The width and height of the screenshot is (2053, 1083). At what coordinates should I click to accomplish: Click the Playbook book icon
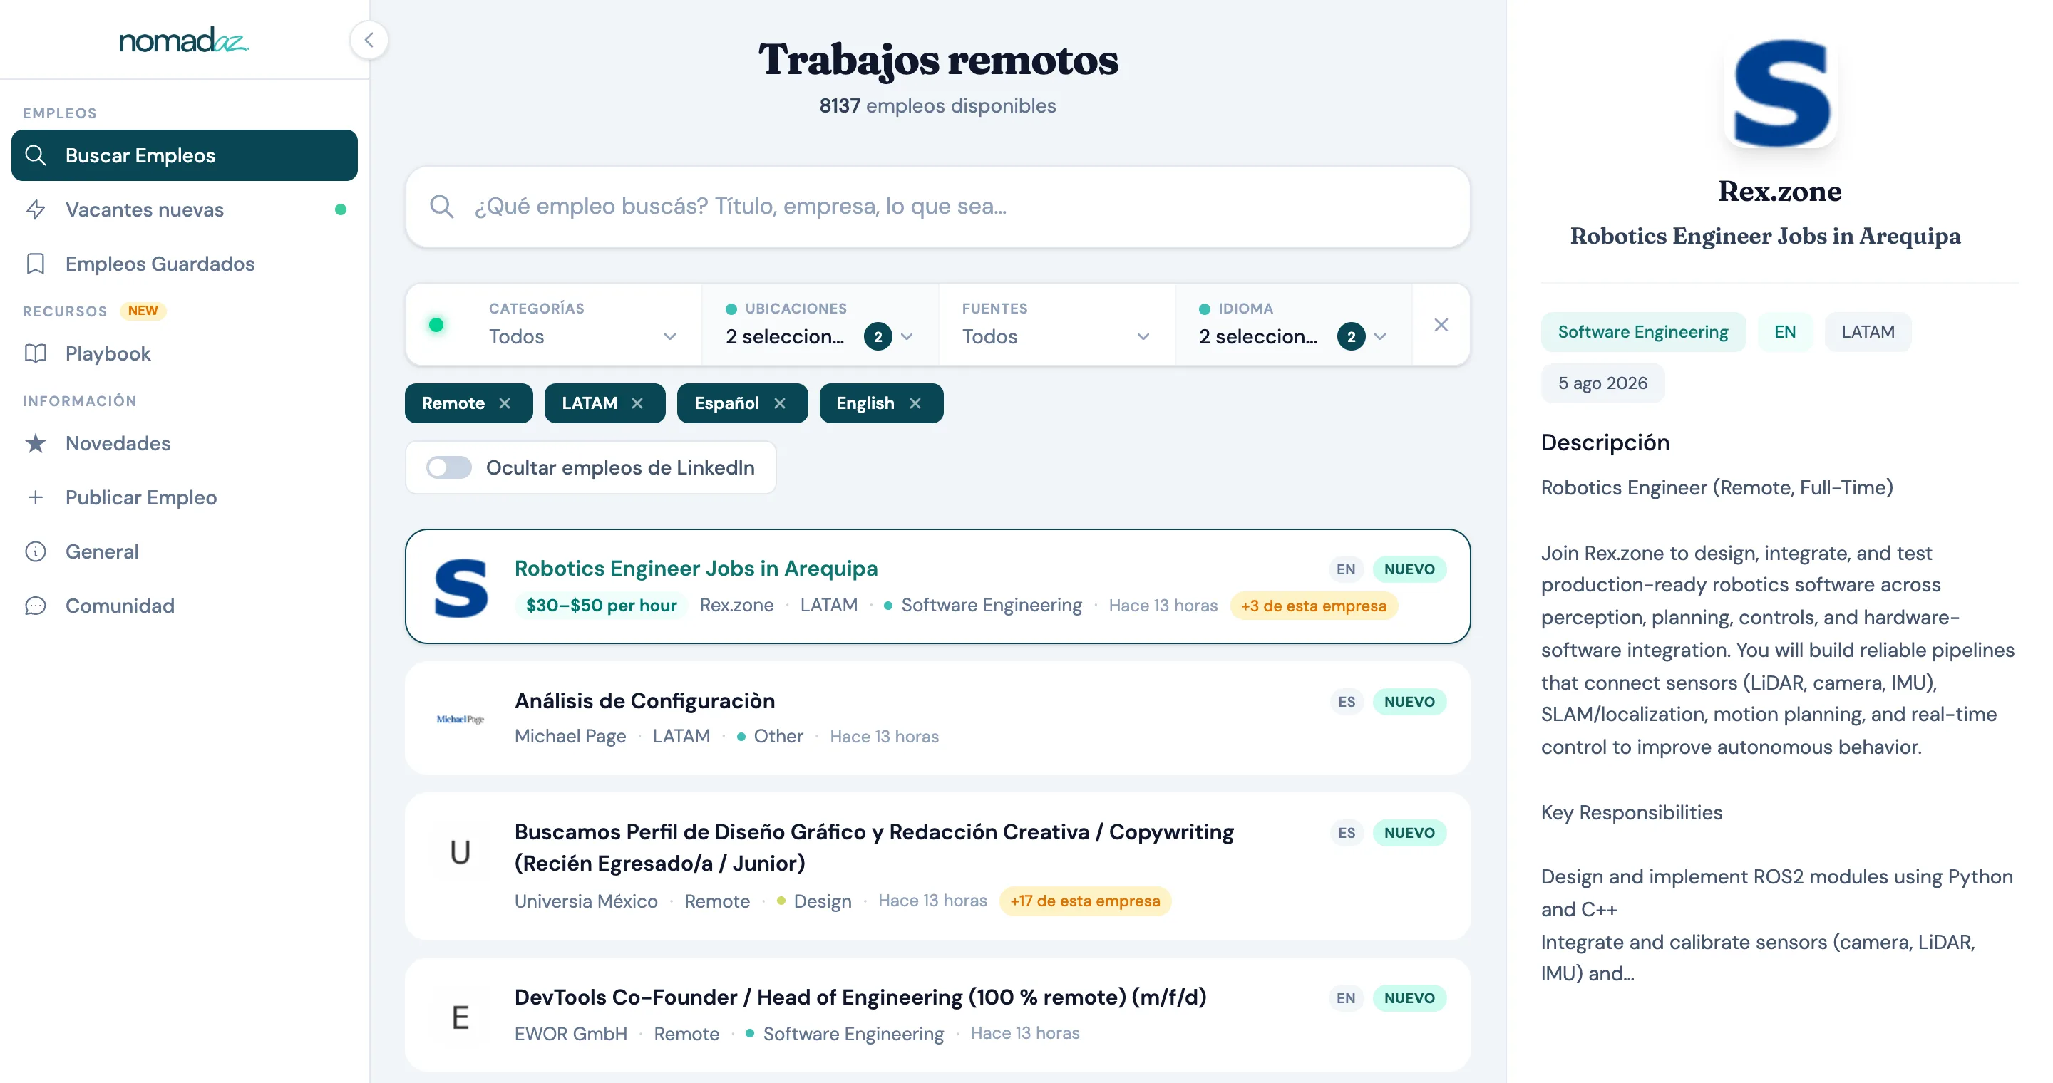(x=36, y=353)
